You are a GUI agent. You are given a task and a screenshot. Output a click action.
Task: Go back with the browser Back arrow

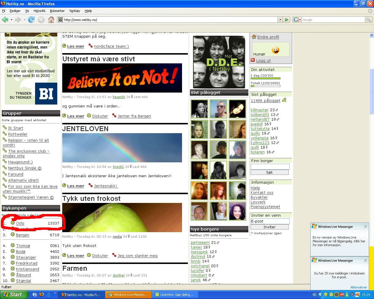(5, 20)
